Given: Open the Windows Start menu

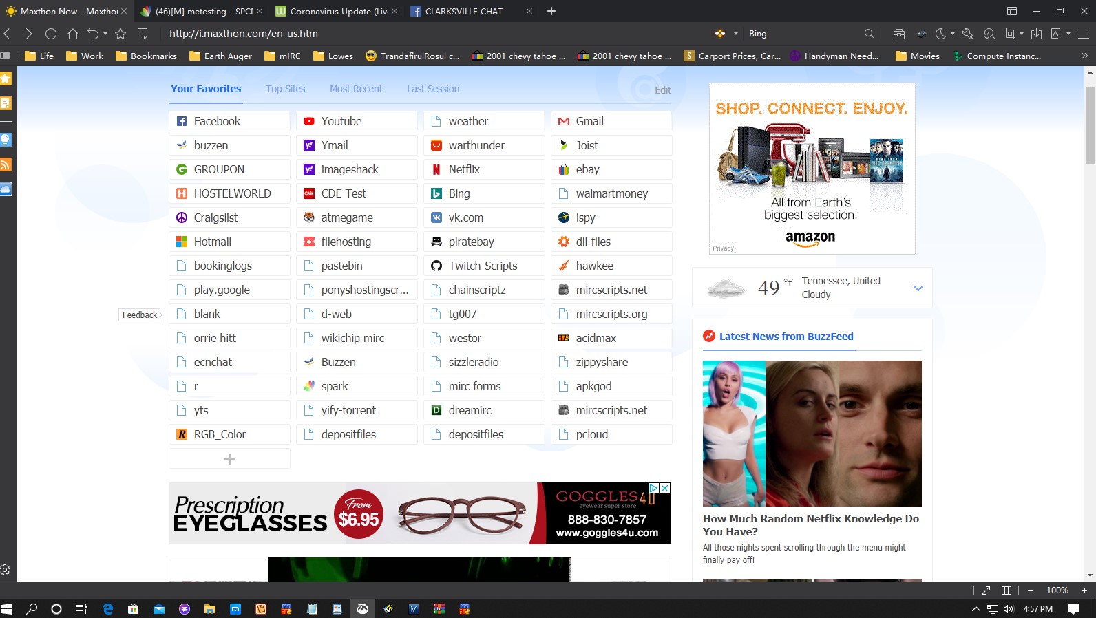Looking at the screenshot, I should (x=8, y=609).
